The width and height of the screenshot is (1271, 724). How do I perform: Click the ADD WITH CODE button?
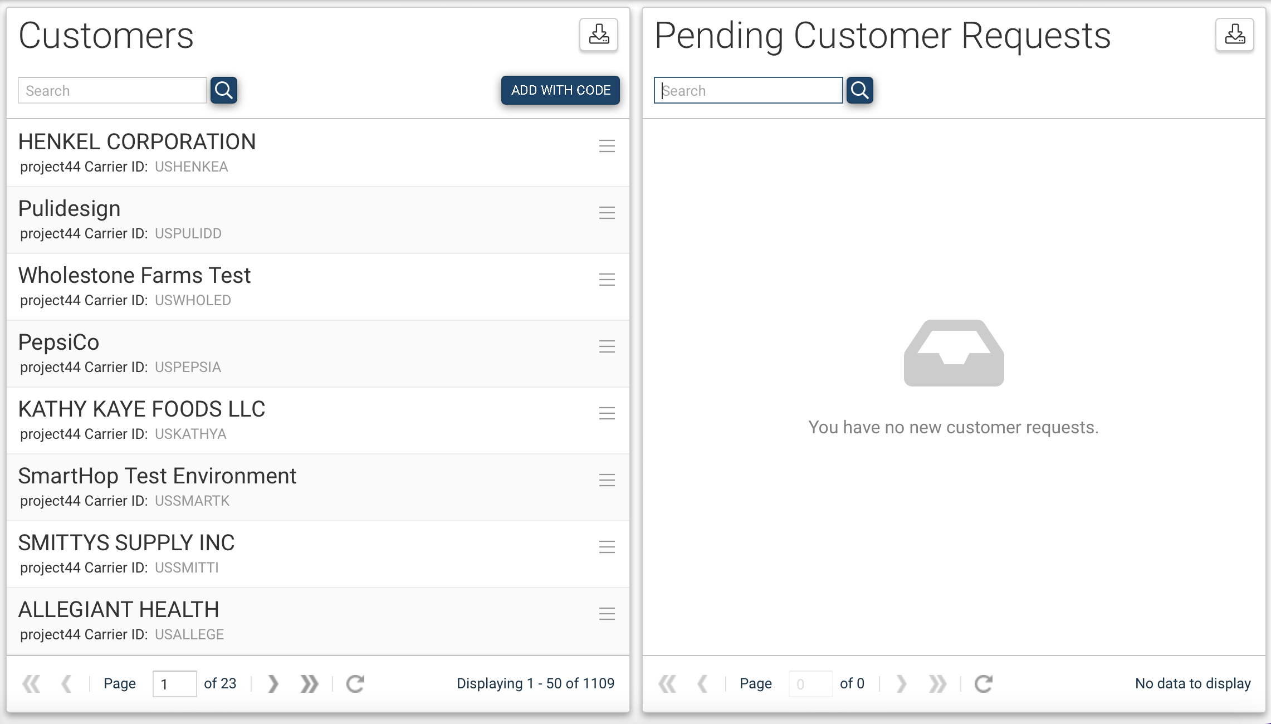560,90
